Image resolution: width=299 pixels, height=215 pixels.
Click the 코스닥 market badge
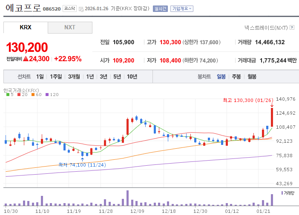tap(69, 8)
